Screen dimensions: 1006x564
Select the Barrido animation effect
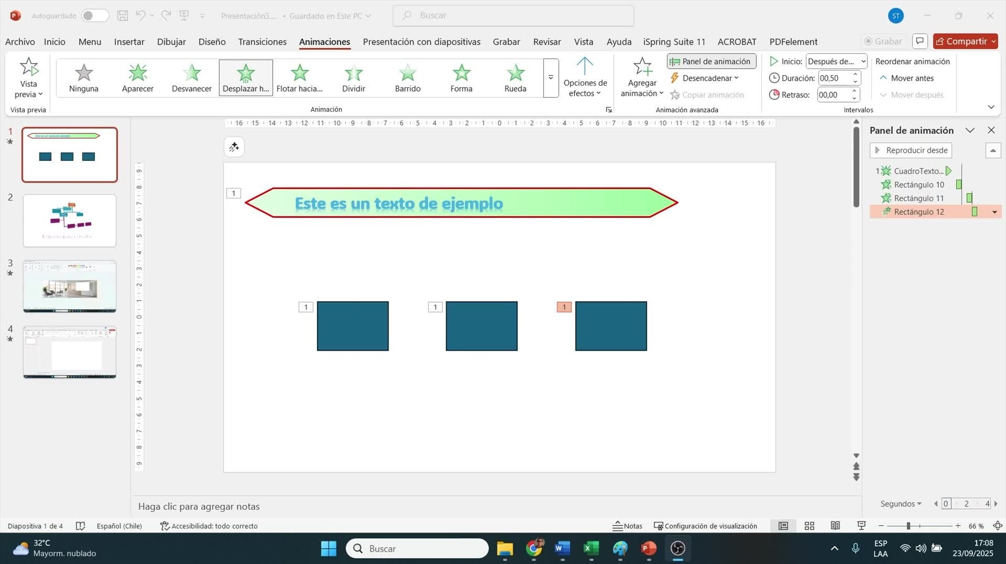click(x=408, y=77)
